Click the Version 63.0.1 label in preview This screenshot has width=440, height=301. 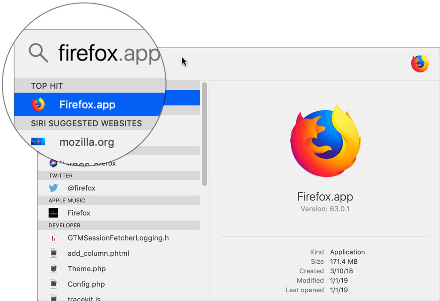(325, 209)
